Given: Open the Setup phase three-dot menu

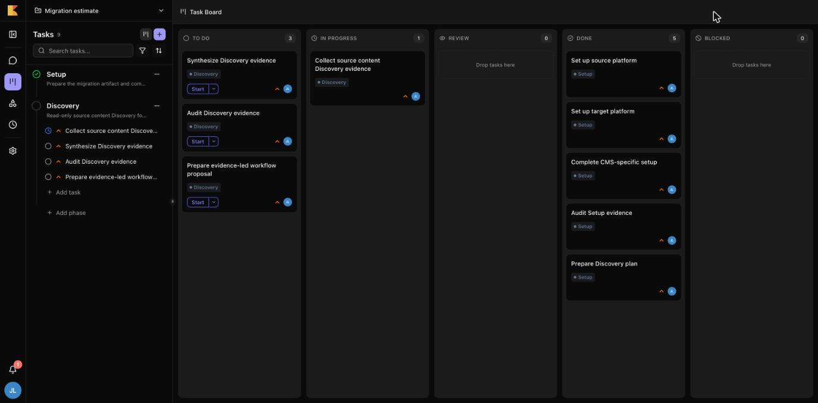Looking at the screenshot, I should click(157, 74).
